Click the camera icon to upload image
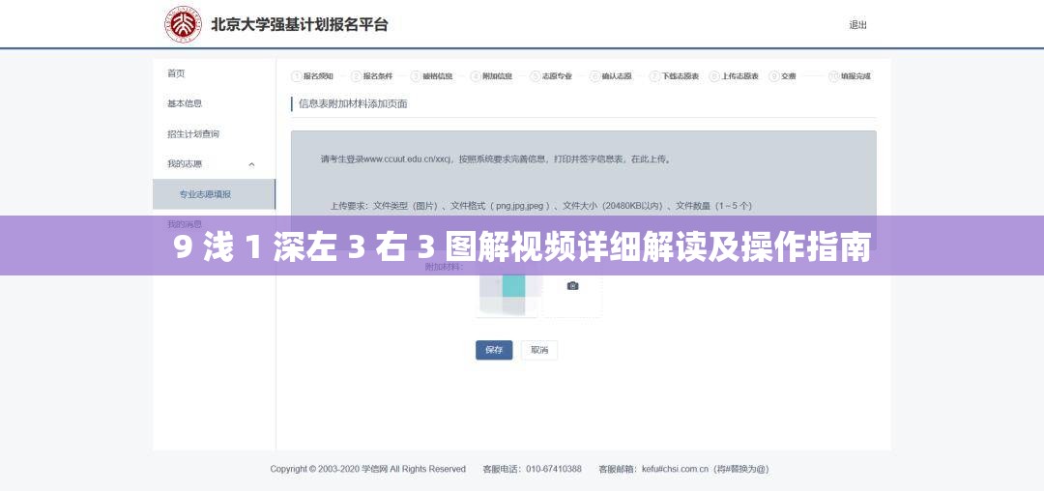This screenshot has width=1044, height=491. (x=572, y=286)
